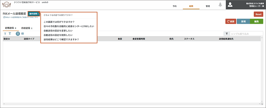Screen dimensions: 266x108
Task: Click the vertical scrollbar up arrow
Action: (262, 38)
